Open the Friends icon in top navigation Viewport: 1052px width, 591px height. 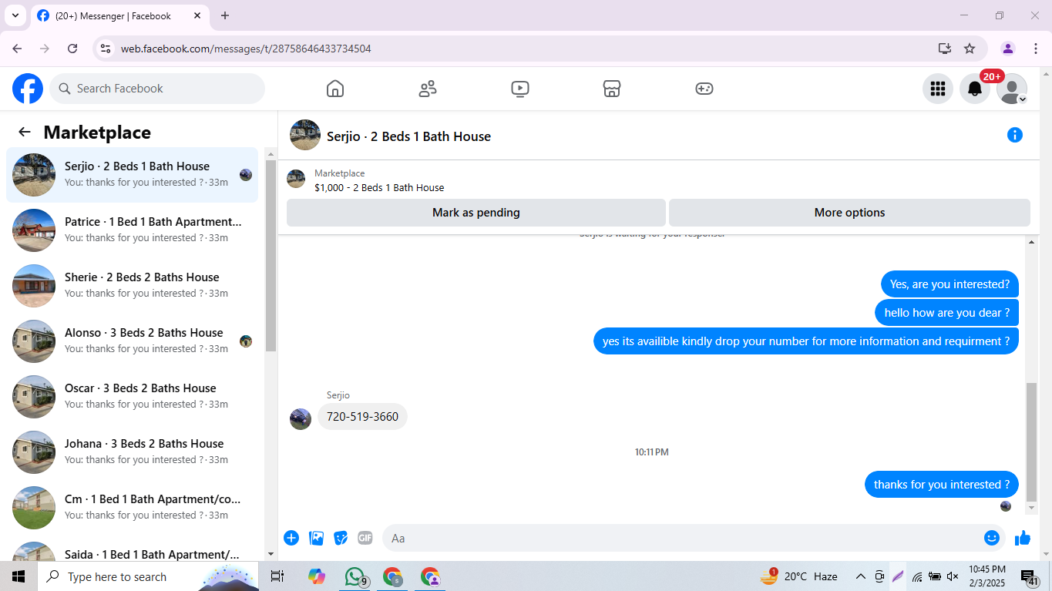coord(428,89)
